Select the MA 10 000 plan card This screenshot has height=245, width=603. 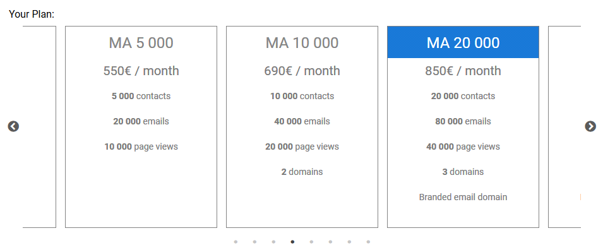302,127
